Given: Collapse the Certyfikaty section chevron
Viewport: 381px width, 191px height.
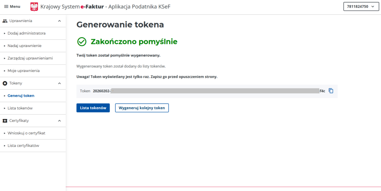Looking at the screenshot, I should pos(60,121).
